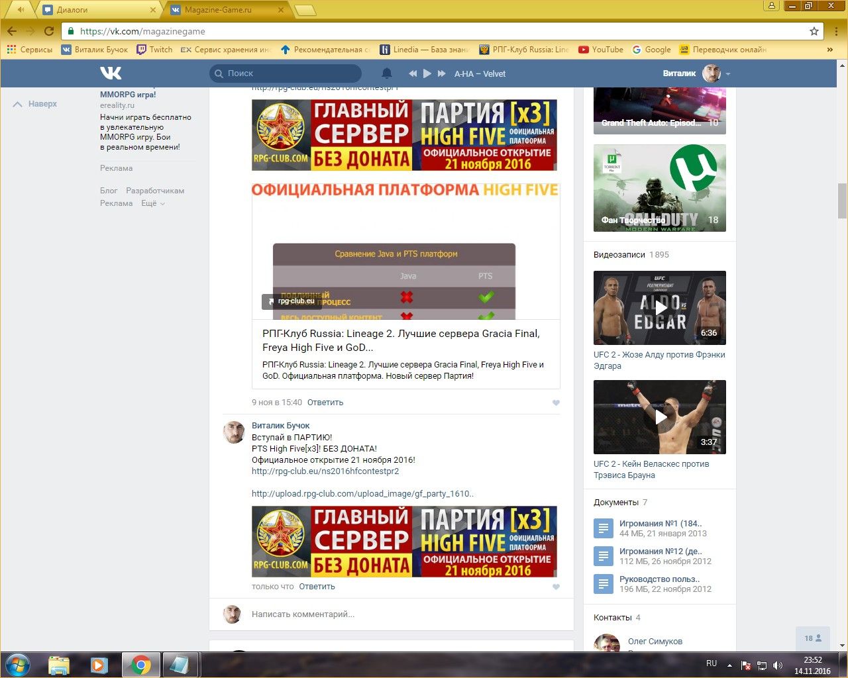Open the notifications bell
Screen dimensions: 848x678
387,73
